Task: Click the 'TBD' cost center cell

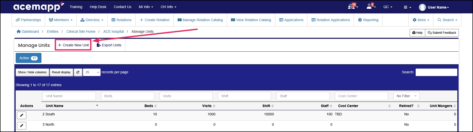Action: [338, 114]
